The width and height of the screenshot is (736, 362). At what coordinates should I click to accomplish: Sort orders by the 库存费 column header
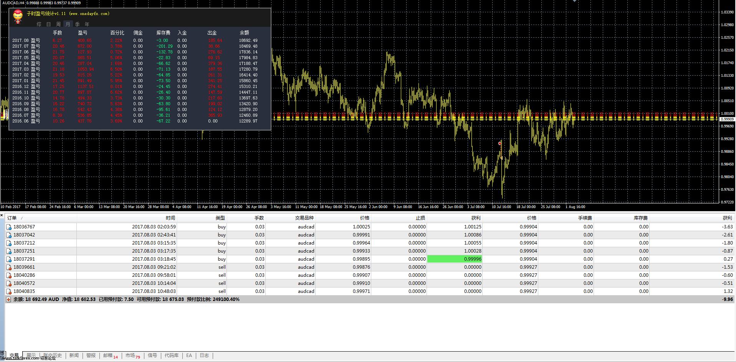tap(641, 218)
